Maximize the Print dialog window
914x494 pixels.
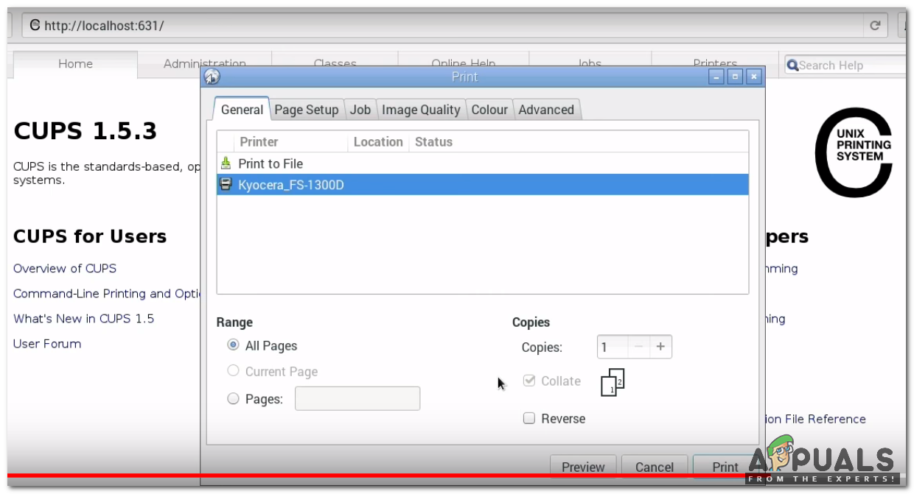tap(734, 77)
